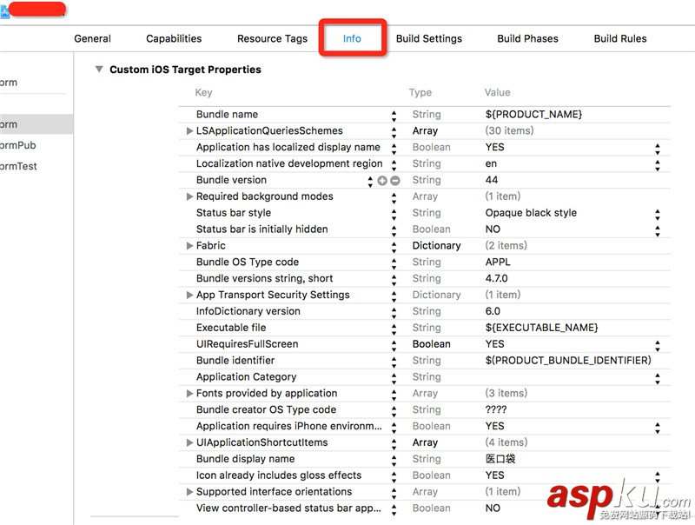This screenshot has width=695, height=525.
Task: Open the Capabilities tab
Action: pyautogui.click(x=174, y=38)
